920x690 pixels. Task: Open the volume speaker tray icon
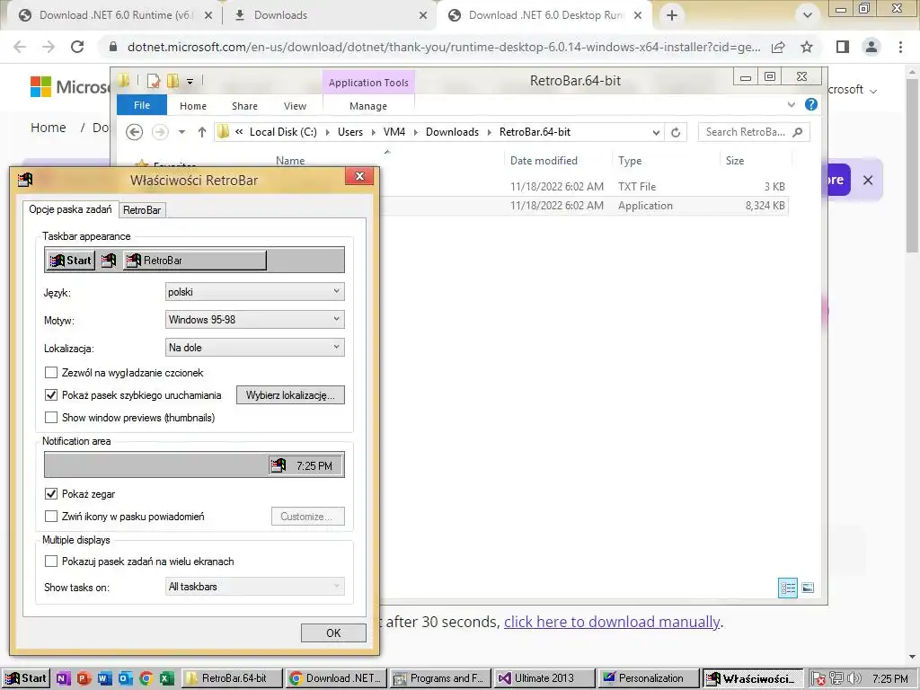click(854, 679)
